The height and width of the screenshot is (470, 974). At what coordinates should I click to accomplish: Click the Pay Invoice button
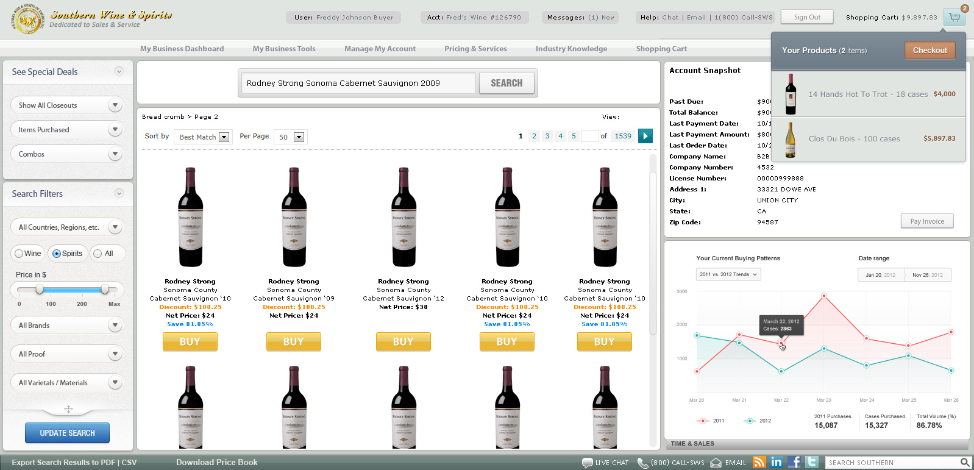(x=927, y=221)
